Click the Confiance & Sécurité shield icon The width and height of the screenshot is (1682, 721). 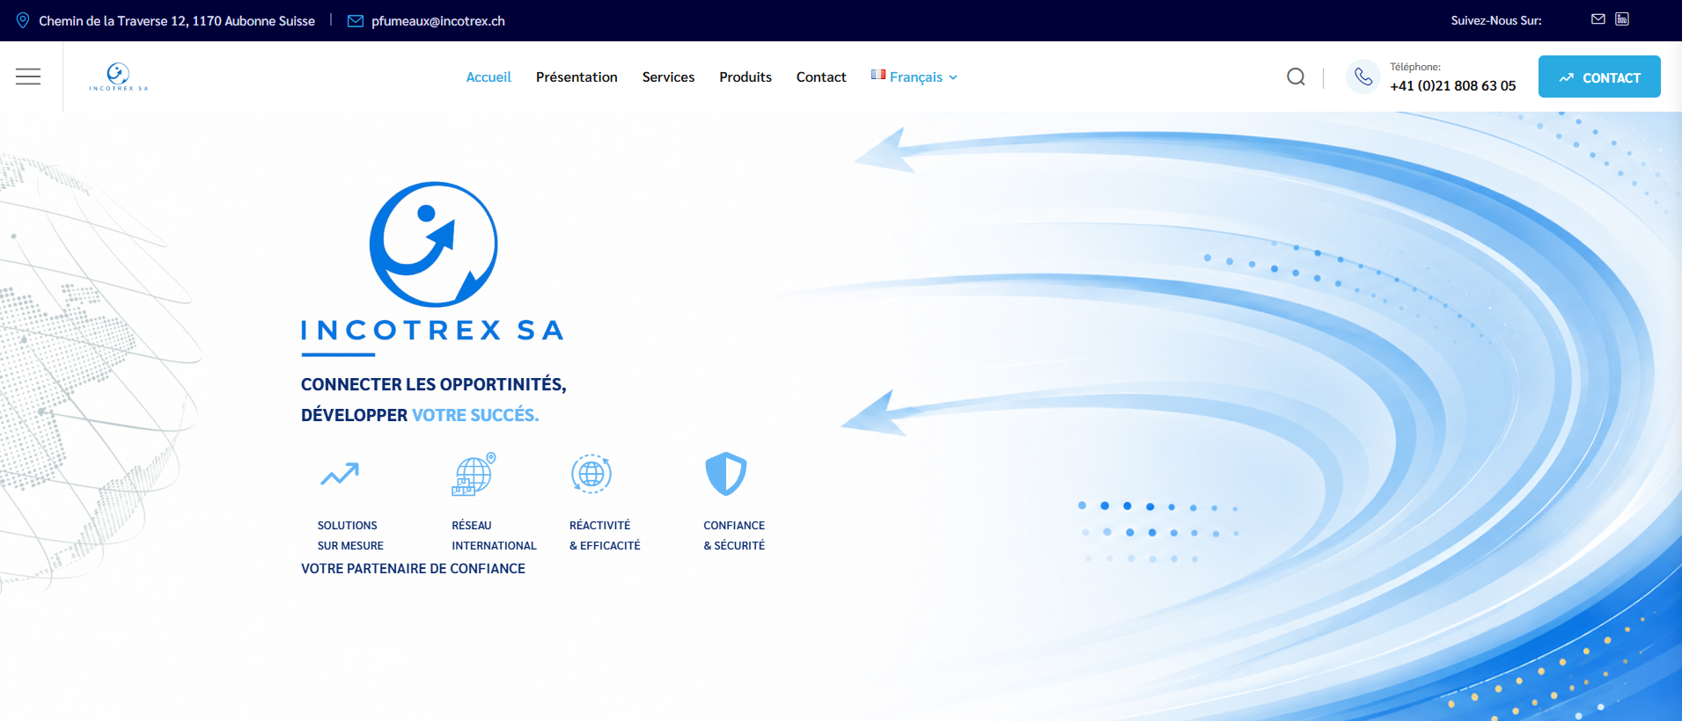point(726,474)
